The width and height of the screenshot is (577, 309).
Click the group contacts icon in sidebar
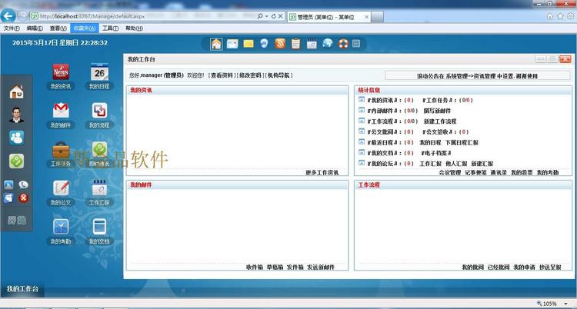[17, 138]
